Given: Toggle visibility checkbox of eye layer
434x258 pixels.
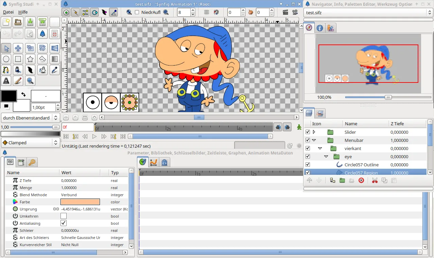Looking at the screenshot, I should [308, 156].
